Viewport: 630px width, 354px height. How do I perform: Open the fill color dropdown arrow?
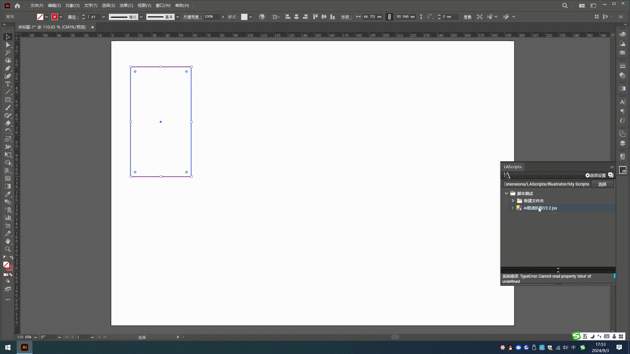[x=46, y=17]
